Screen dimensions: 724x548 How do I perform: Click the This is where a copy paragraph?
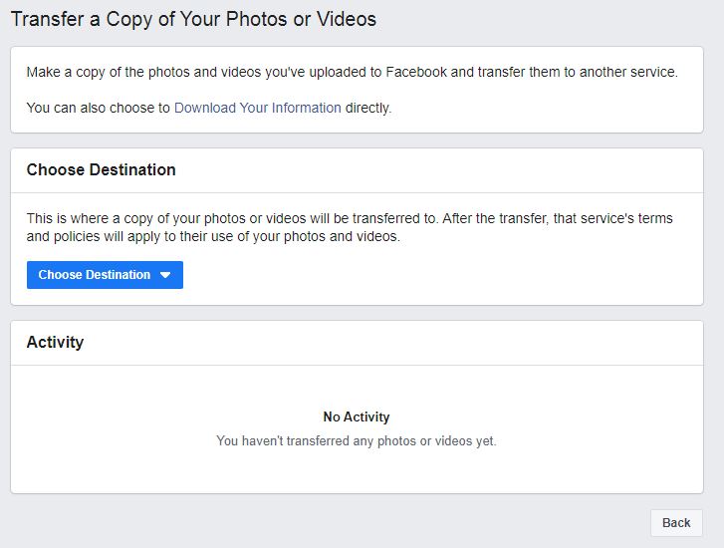(x=350, y=227)
